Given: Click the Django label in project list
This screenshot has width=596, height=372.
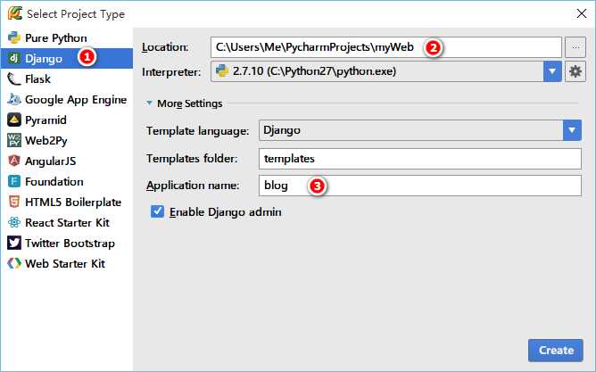Looking at the screenshot, I should point(44,59).
